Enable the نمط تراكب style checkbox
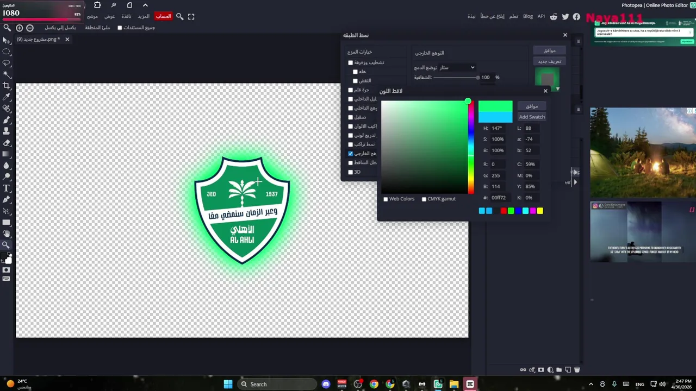 click(x=351, y=144)
